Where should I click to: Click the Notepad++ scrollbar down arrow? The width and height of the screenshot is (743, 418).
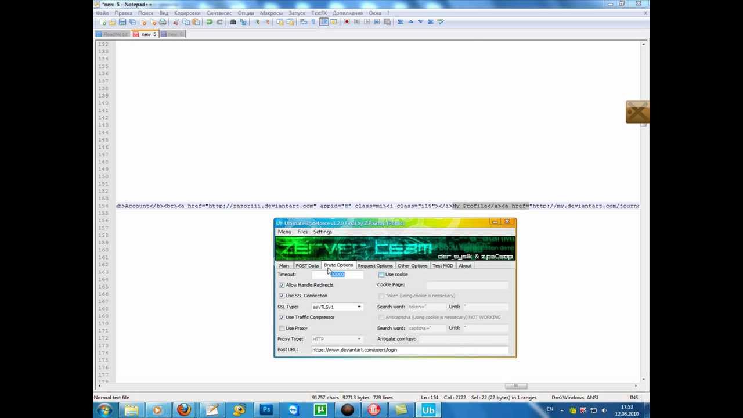[644, 379]
